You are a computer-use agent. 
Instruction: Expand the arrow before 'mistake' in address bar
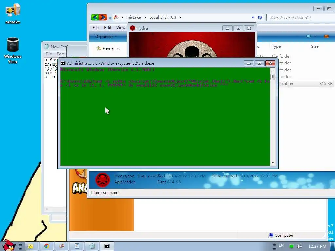(122, 18)
